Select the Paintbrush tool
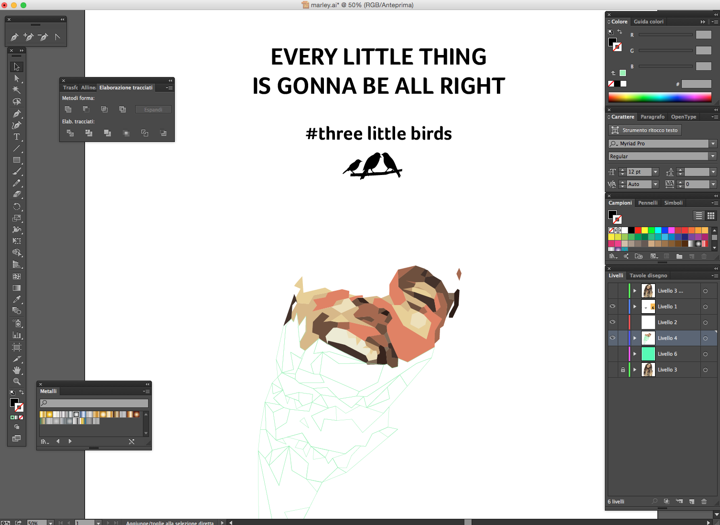Screen dimensions: 720x525 (x=17, y=172)
